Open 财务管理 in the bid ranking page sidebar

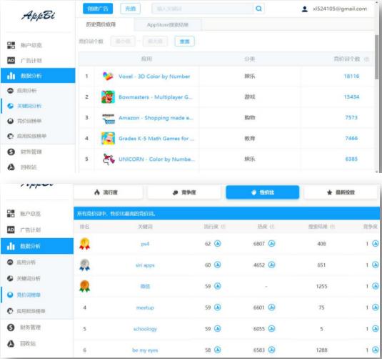(24, 328)
